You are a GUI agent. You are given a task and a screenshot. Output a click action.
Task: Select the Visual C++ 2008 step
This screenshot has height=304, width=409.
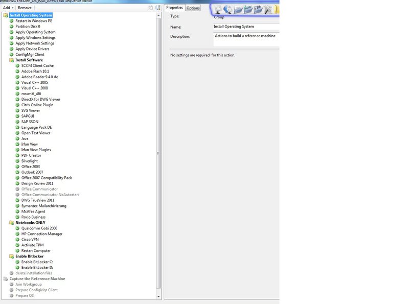point(35,88)
